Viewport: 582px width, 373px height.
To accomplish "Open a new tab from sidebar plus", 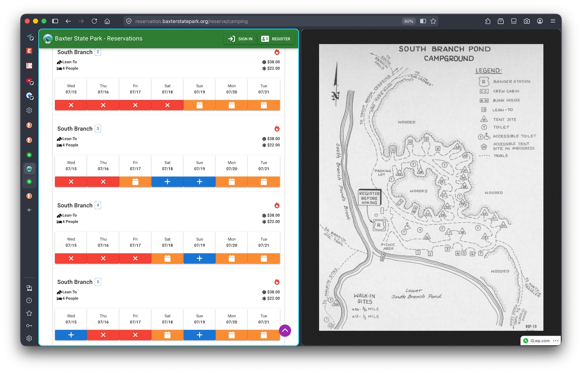I will tap(29, 210).
